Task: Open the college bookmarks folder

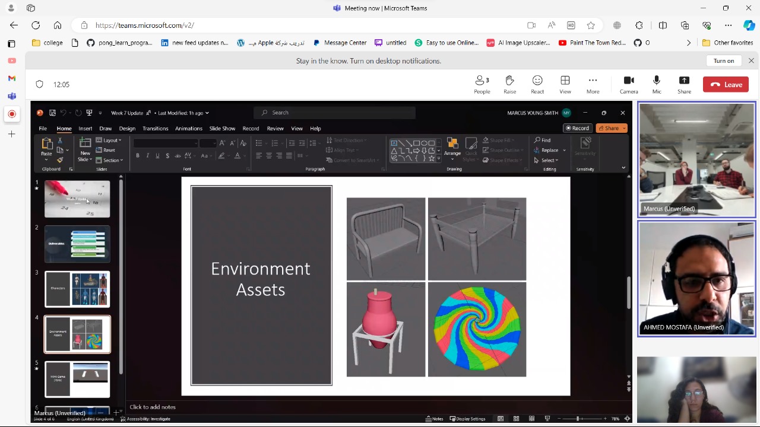Action: click(x=47, y=43)
